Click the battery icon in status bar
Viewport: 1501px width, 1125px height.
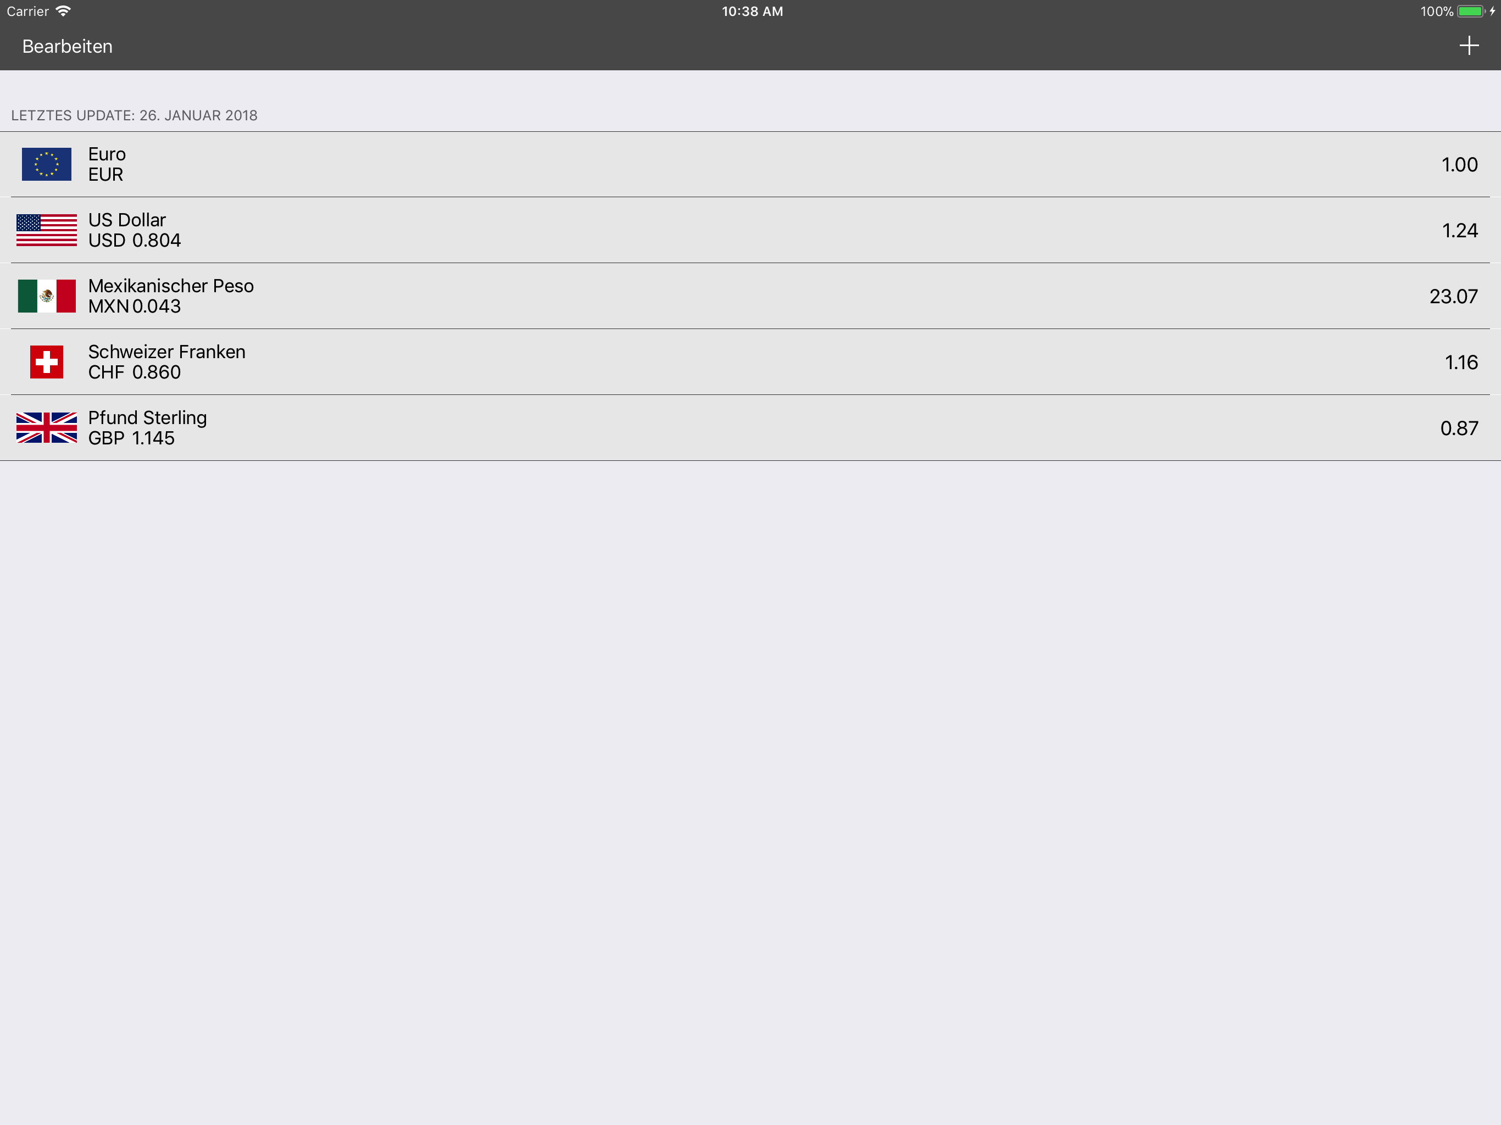pos(1471,12)
